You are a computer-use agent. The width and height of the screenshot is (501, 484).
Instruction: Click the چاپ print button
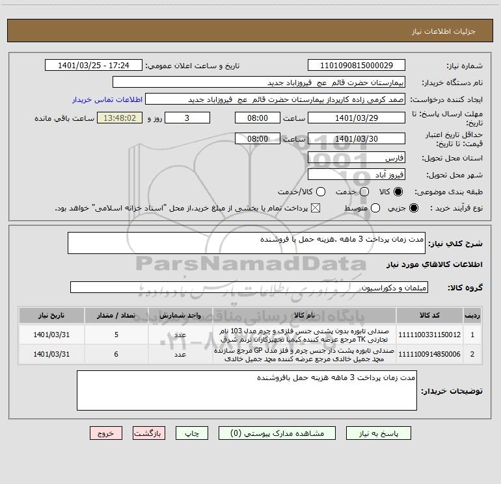192,433
